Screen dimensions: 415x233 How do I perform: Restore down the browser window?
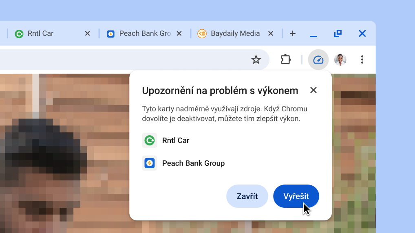[338, 33]
